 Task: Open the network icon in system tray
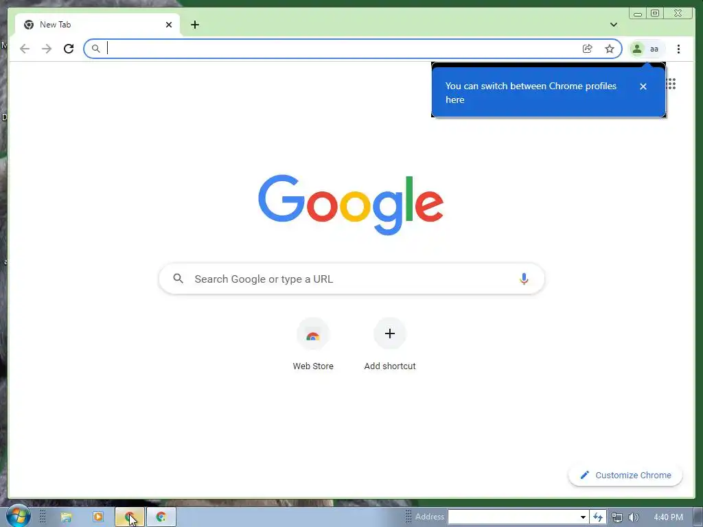coord(617,517)
